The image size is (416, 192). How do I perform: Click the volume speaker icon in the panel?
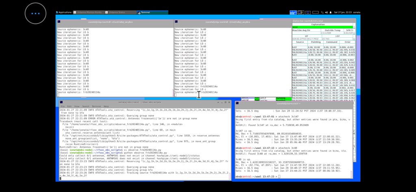(x=326, y=12)
